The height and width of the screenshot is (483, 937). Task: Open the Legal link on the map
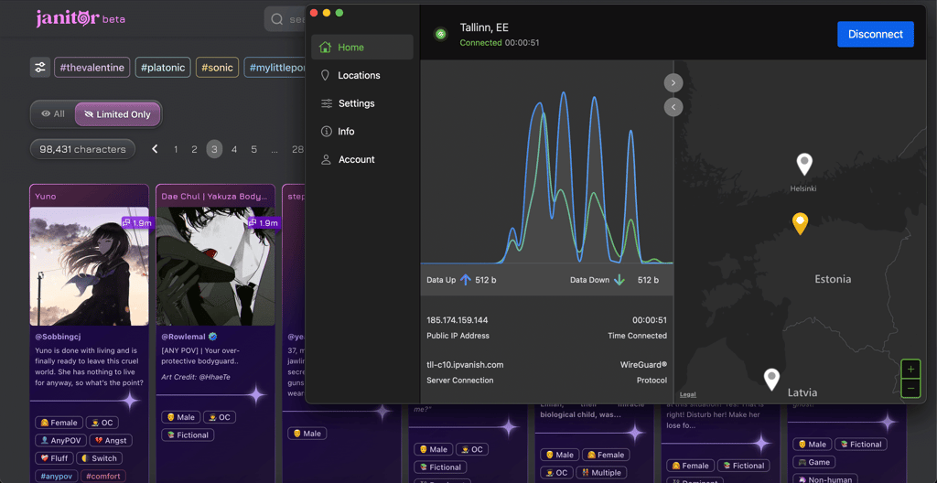tap(688, 394)
